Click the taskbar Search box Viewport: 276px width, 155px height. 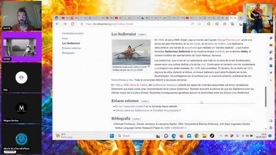pos(135,136)
